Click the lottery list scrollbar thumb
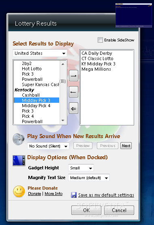154x225 pixels. click(x=62, y=81)
